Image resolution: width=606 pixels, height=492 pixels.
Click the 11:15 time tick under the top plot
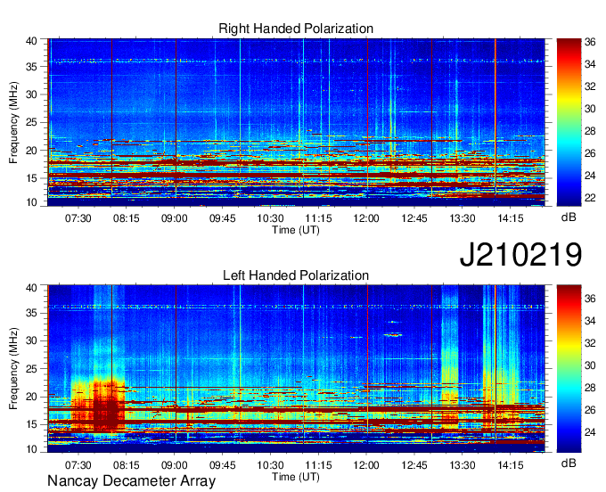[x=318, y=218]
